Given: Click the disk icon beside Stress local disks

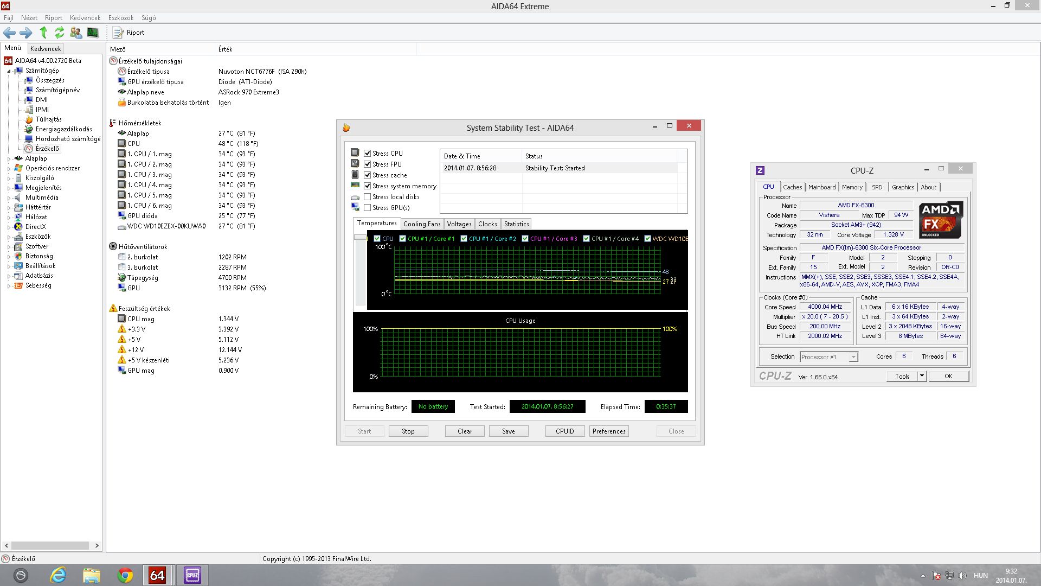Looking at the screenshot, I should (355, 197).
